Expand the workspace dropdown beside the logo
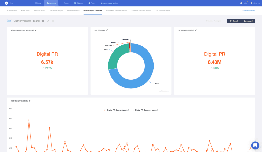 click(12, 3)
